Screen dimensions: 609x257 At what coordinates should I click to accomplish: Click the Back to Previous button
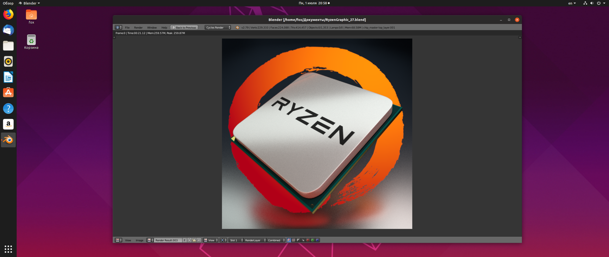point(184,28)
